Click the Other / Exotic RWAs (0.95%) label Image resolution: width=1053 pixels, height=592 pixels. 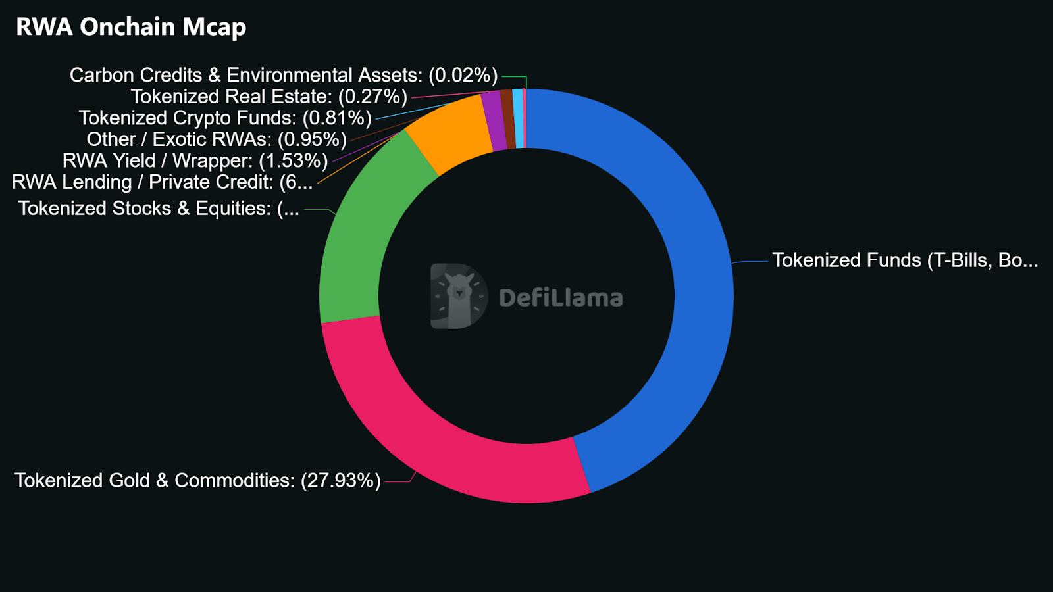[x=217, y=139]
